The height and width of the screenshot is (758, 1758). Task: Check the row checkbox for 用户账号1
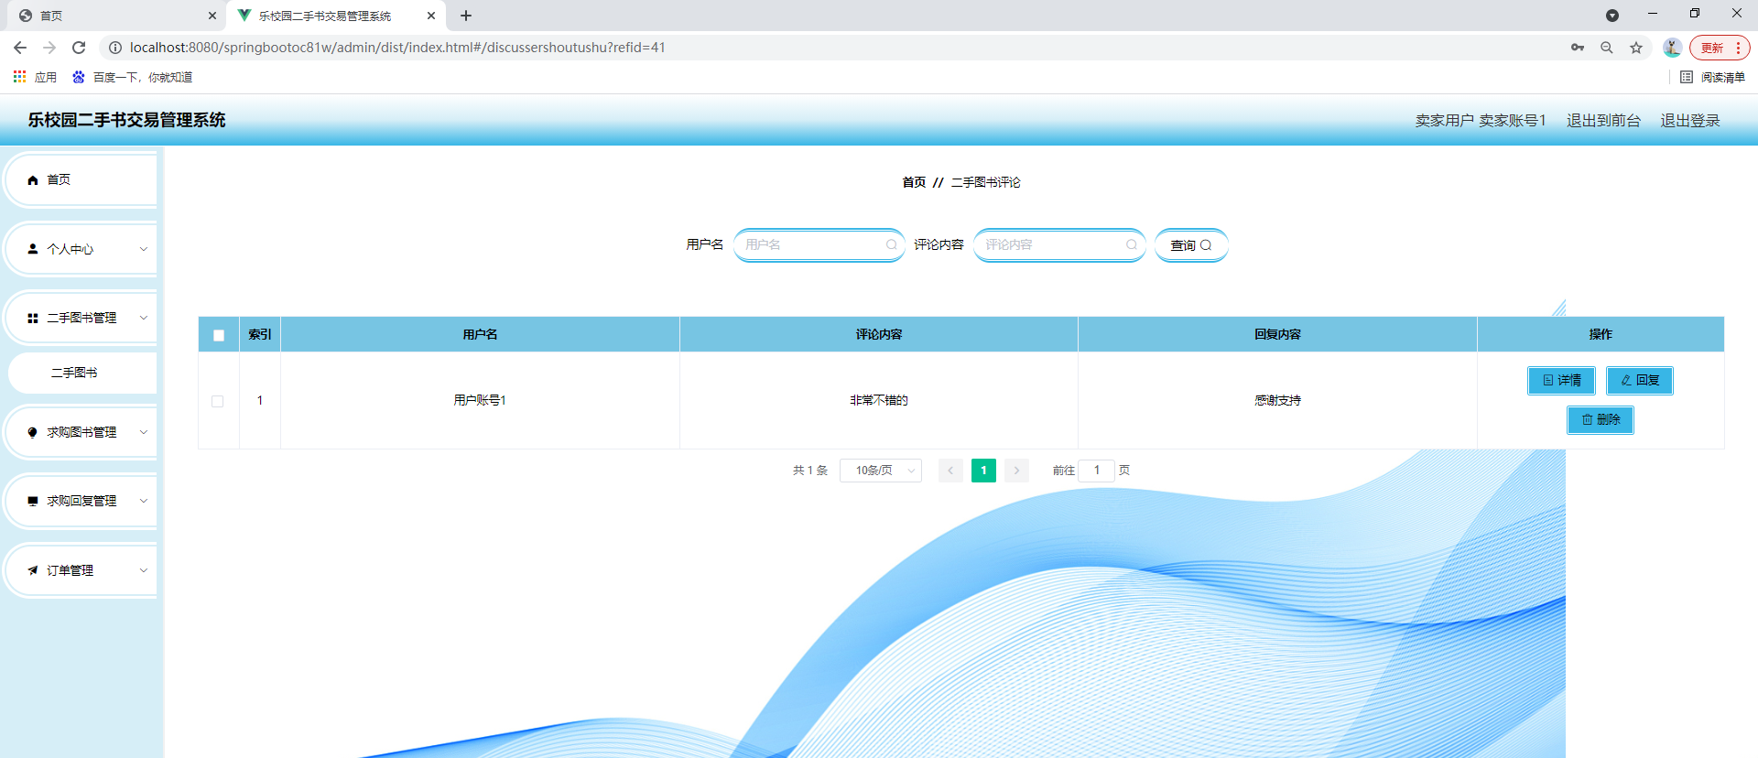click(217, 401)
